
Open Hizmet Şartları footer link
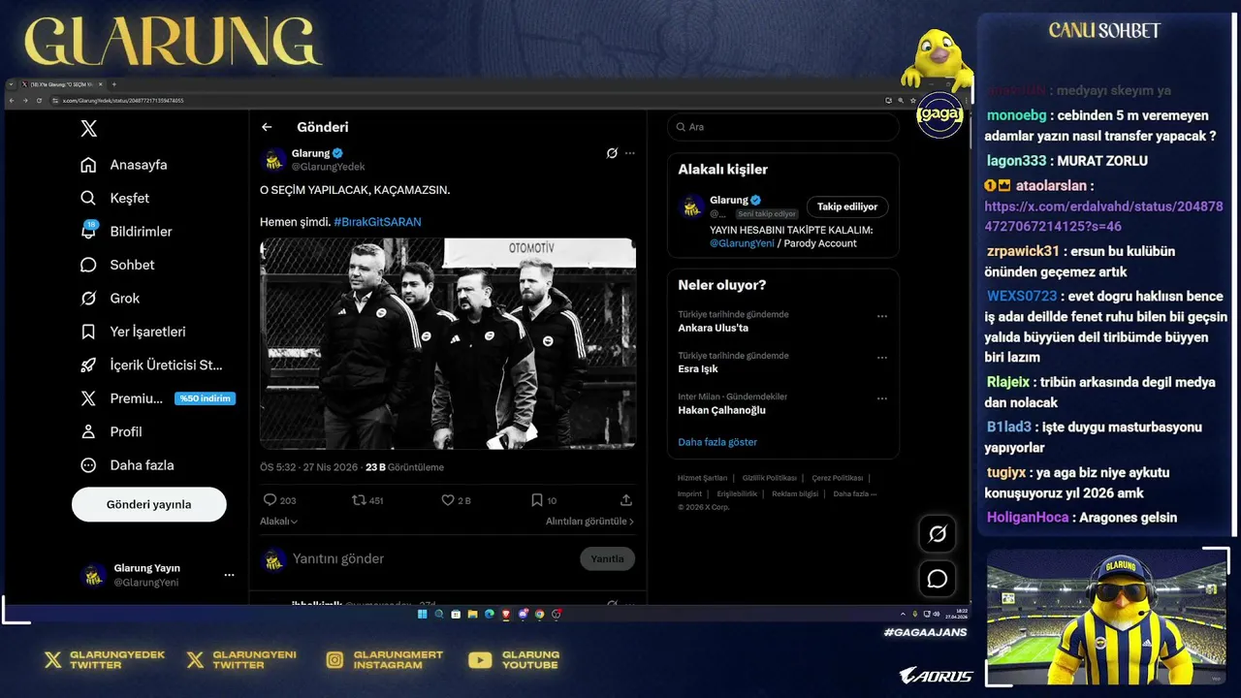pos(702,478)
